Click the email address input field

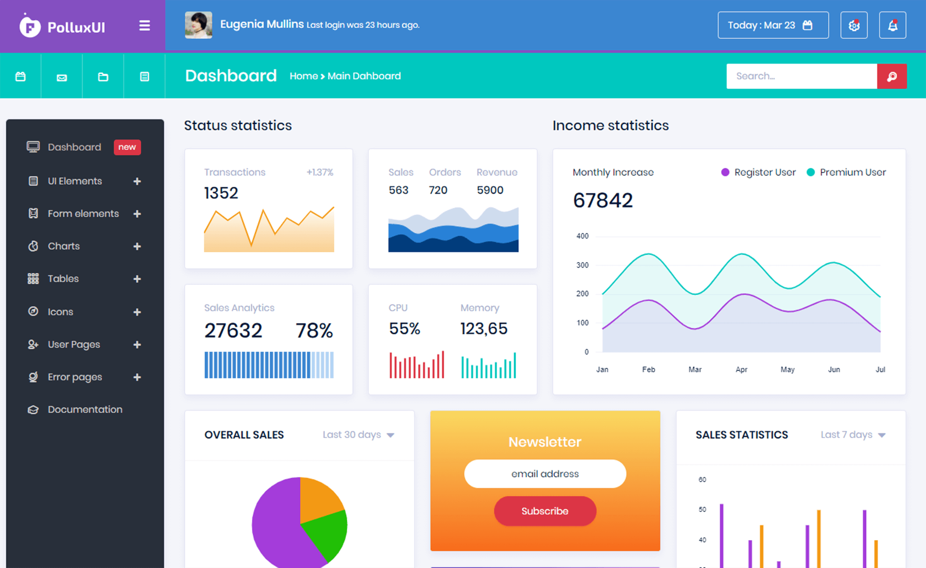pyautogui.click(x=545, y=473)
